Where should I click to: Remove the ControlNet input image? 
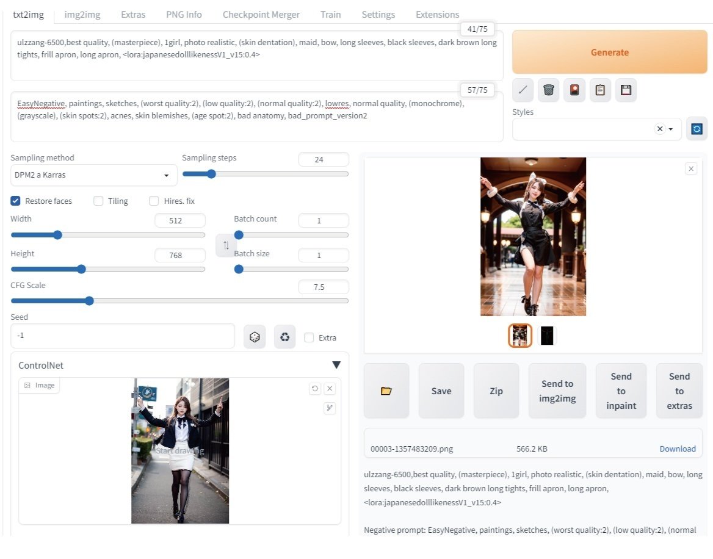click(x=330, y=389)
